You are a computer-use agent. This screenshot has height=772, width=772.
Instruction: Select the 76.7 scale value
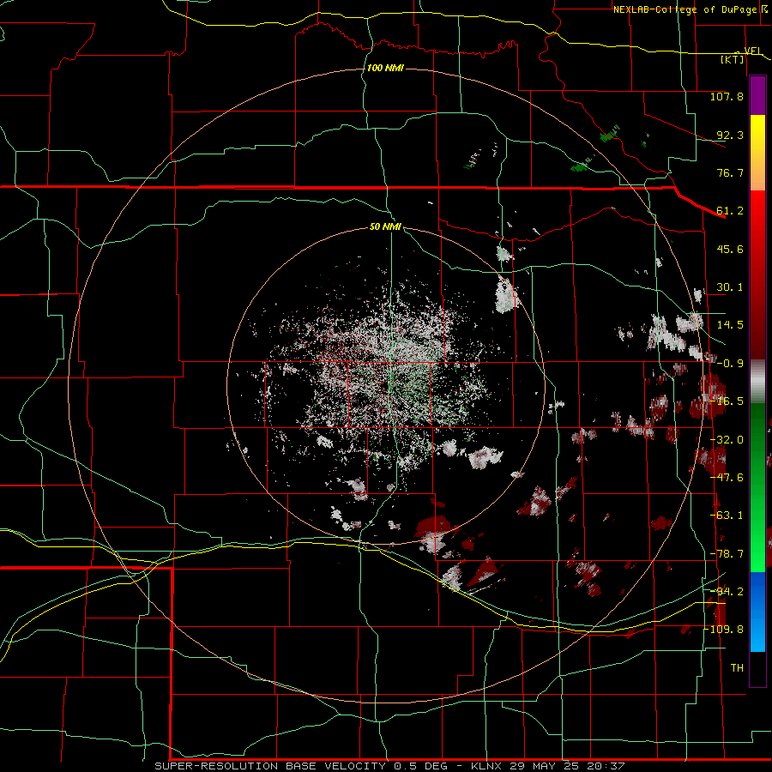tap(730, 172)
